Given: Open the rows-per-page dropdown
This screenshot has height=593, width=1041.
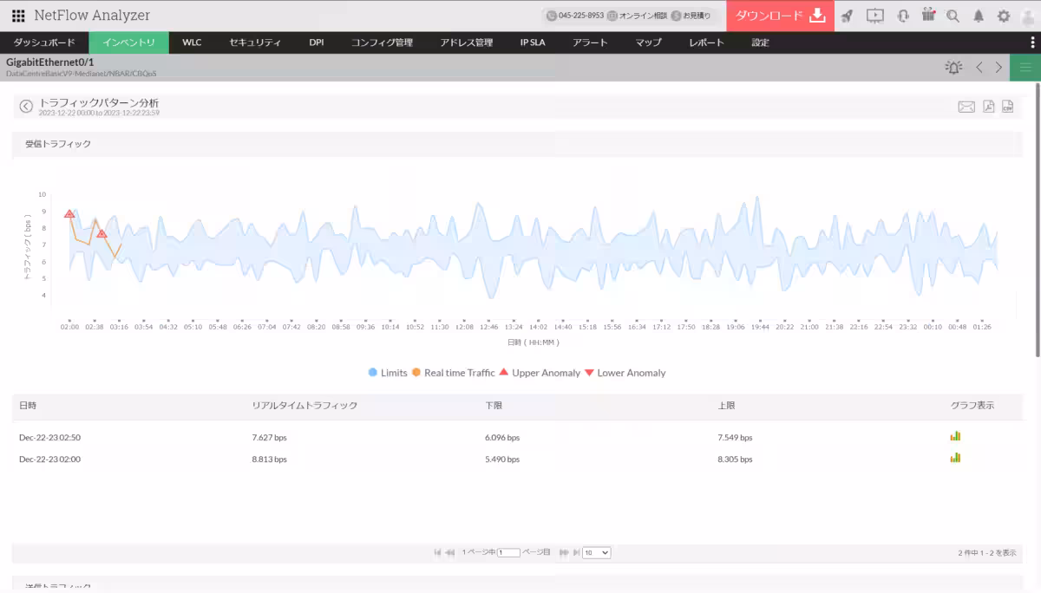Looking at the screenshot, I should (597, 552).
